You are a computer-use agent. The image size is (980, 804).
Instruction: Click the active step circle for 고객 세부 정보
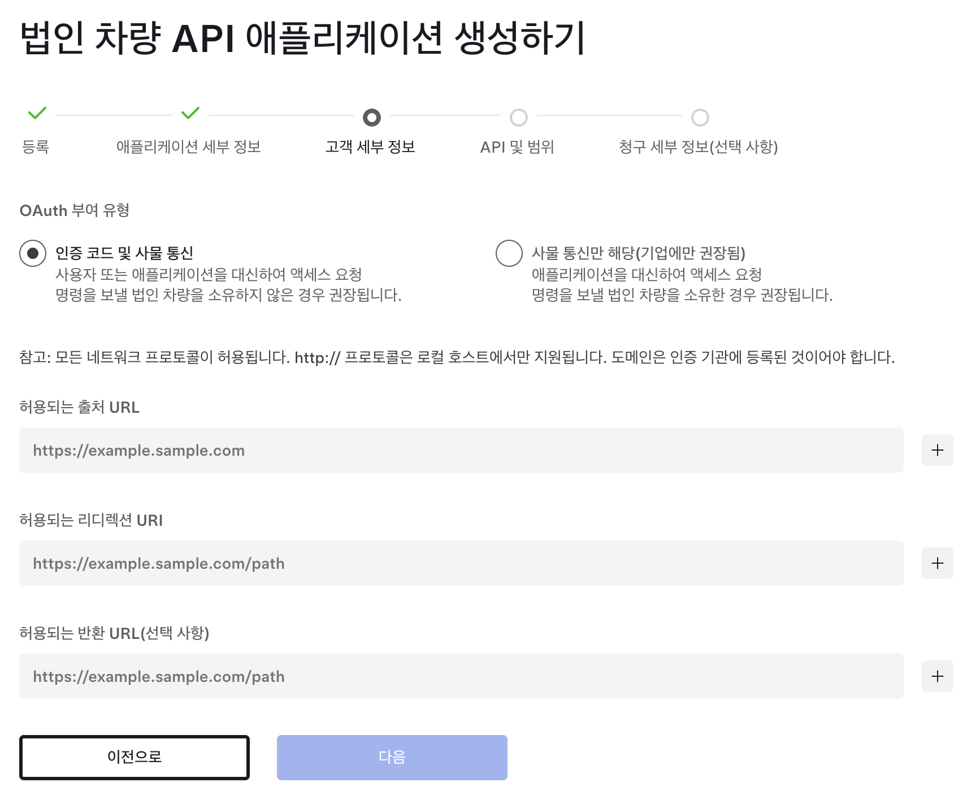(x=371, y=118)
